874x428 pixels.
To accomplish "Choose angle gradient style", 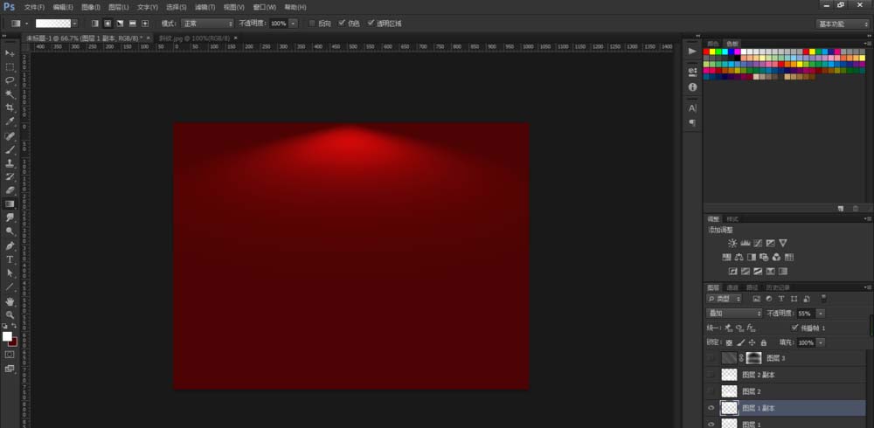I will tap(120, 24).
